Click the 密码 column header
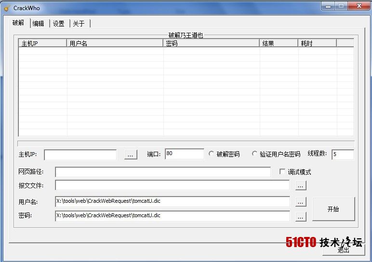Viewport: 372px width, 262px height. (x=211, y=43)
